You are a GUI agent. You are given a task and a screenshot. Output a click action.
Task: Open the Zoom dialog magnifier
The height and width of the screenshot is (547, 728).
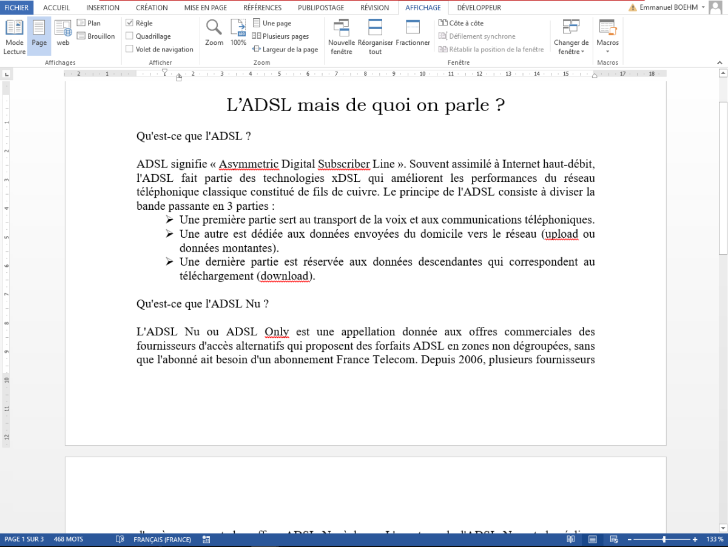214,33
